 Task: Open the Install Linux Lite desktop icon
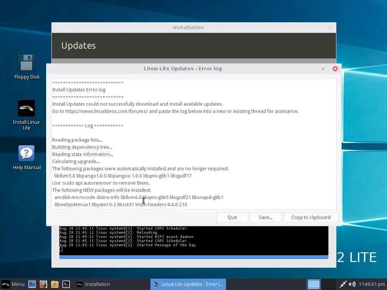(x=26, y=115)
